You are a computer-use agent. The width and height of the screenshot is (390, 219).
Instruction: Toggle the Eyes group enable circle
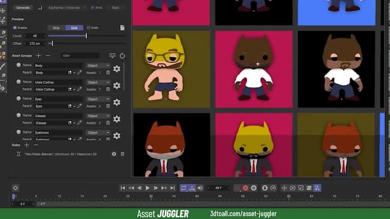18,99
